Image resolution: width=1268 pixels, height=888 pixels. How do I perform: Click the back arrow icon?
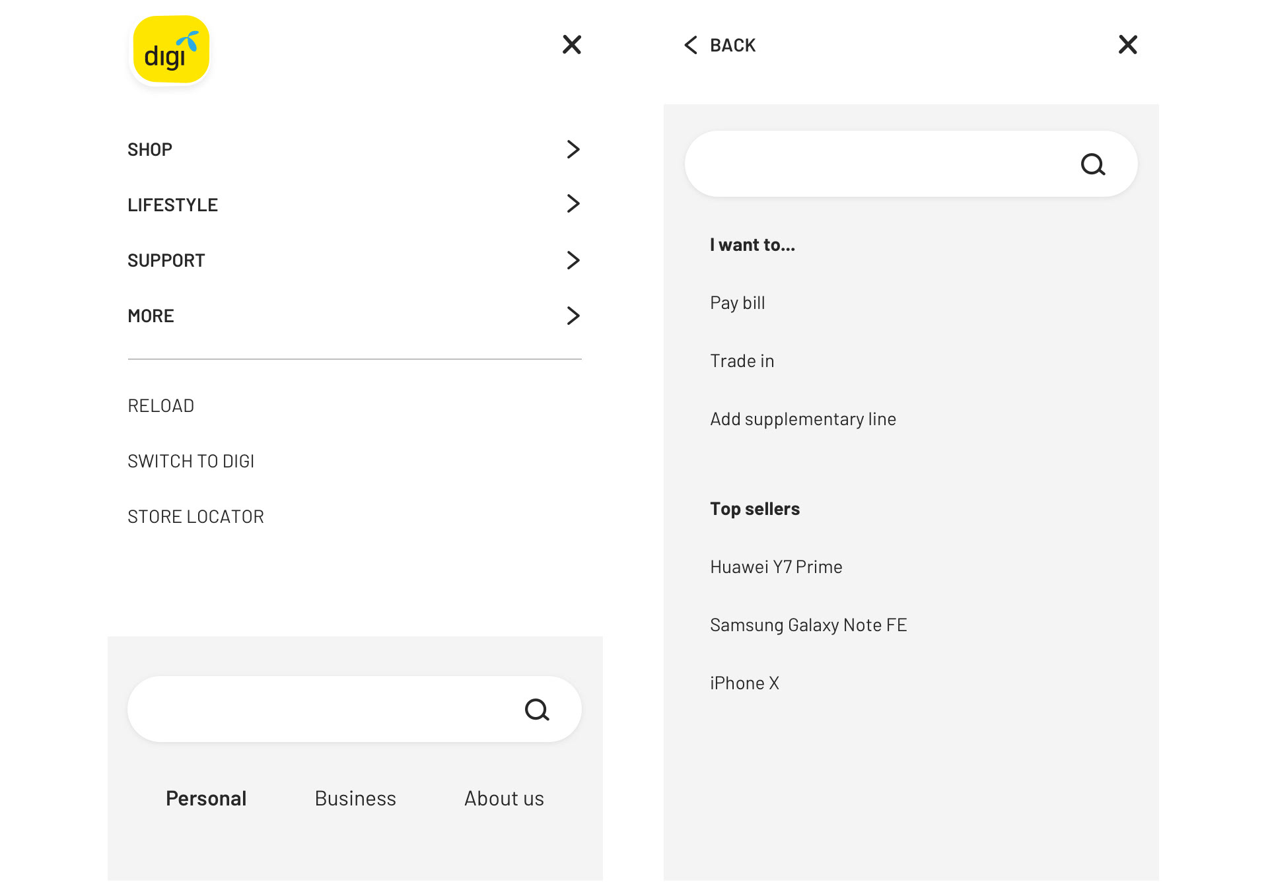point(691,45)
